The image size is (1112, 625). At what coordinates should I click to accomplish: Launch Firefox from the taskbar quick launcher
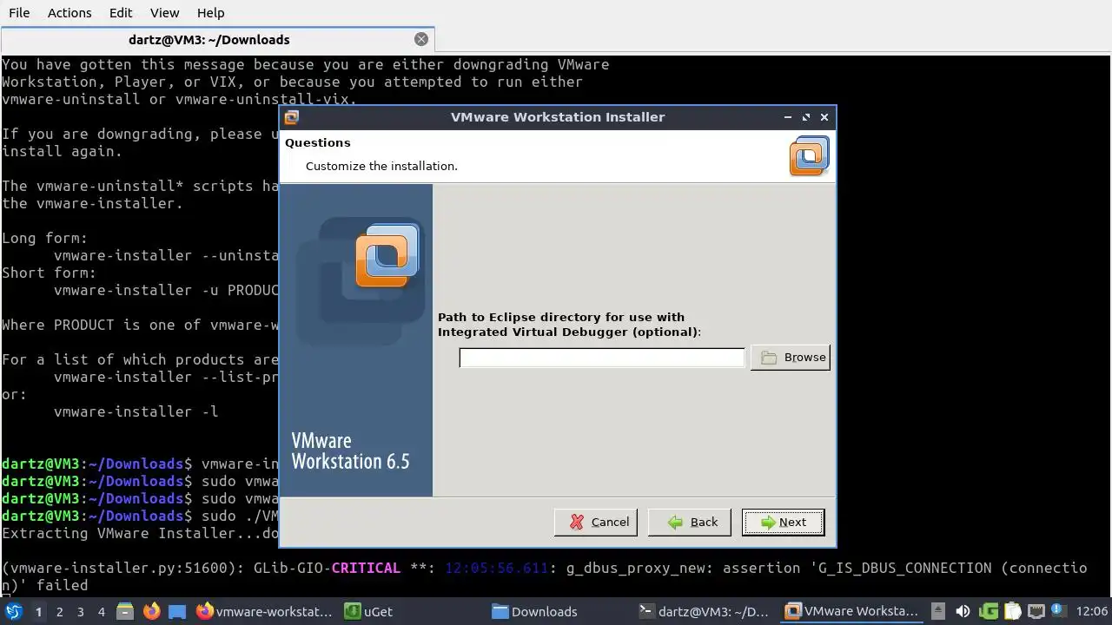151,612
